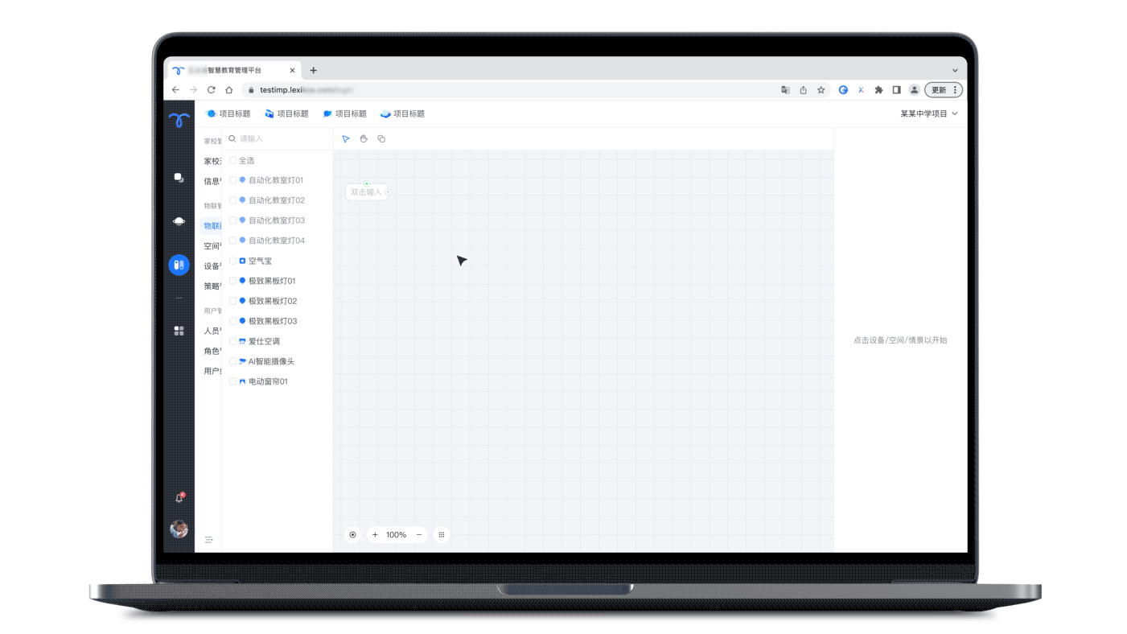Select the hand pan tool
The image size is (1127, 634).
pos(364,139)
